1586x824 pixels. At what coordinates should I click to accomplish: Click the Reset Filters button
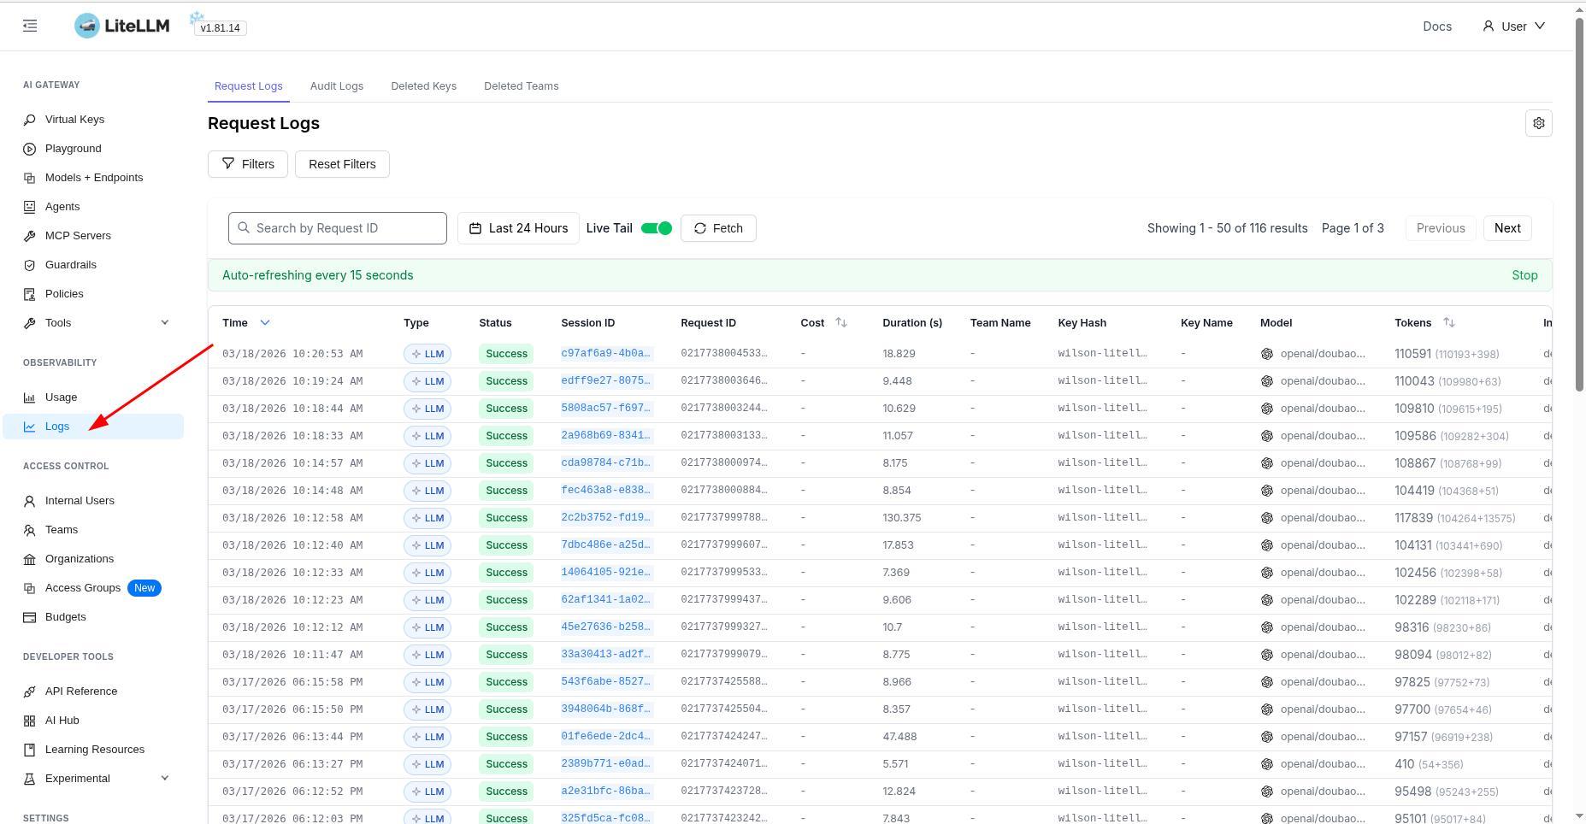click(x=342, y=164)
